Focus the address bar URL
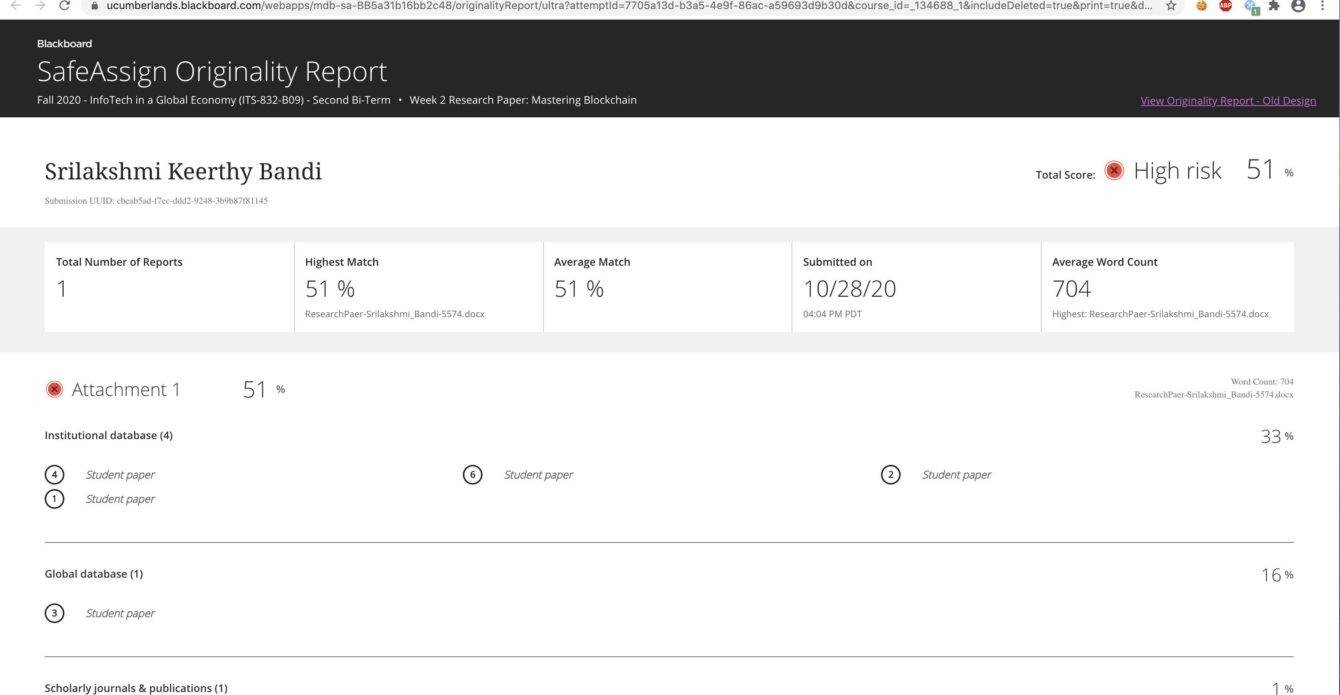Image resolution: width=1340 pixels, height=695 pixels. click(629, 6)
